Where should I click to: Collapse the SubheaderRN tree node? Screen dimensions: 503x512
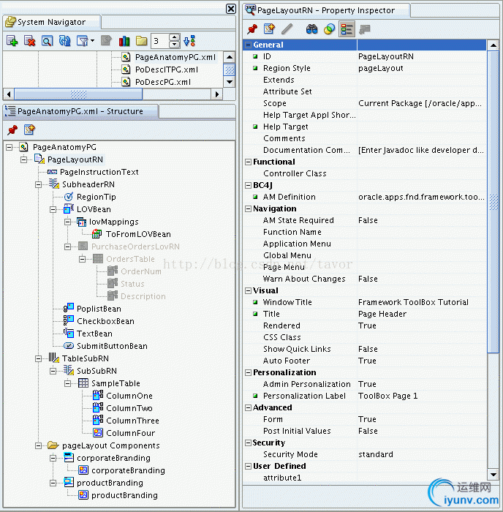click(x=39, y=185)
